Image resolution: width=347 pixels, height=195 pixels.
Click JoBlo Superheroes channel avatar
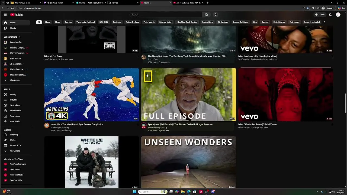click(47, 125)
